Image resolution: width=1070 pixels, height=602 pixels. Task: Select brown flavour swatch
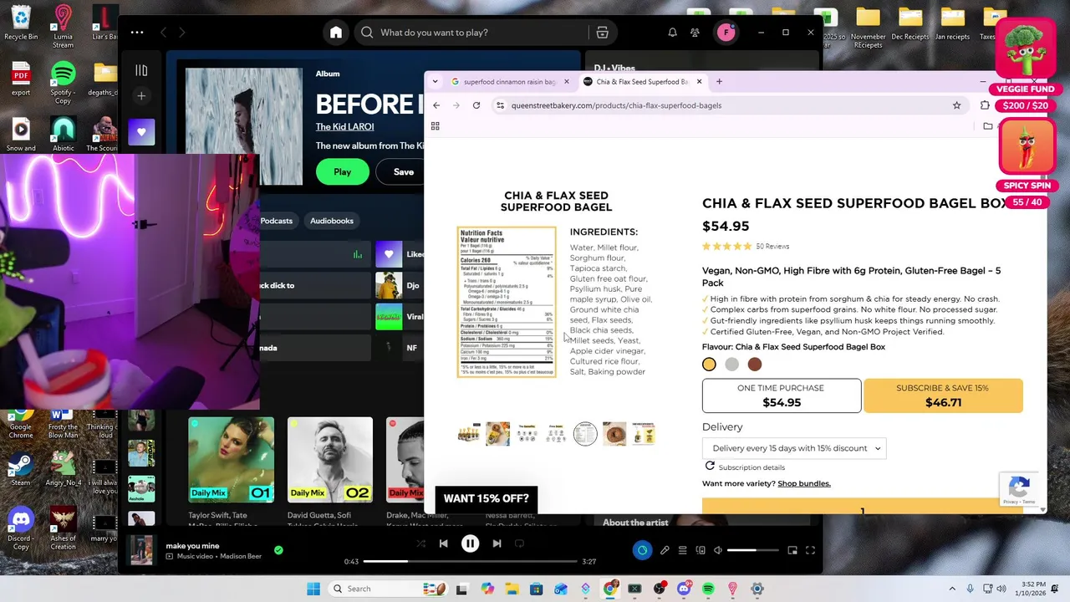point(755,364)
